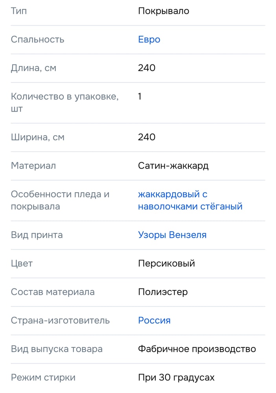
Task: Select the Режим стирки label
Action: pyautogui.click(x=43, y=377)
